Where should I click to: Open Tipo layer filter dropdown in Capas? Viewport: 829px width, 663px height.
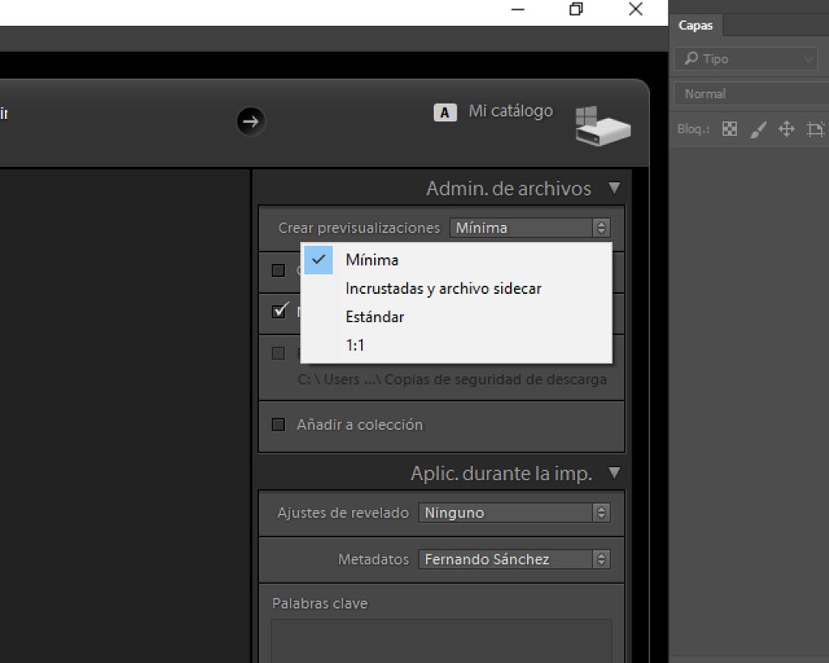tap(746, 58)
